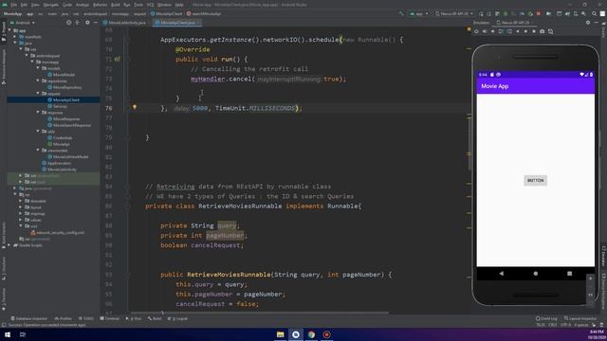This screenshot has height=341, width=607.
Task: Click emulator toolbar back icon
Action: point(518,31)
